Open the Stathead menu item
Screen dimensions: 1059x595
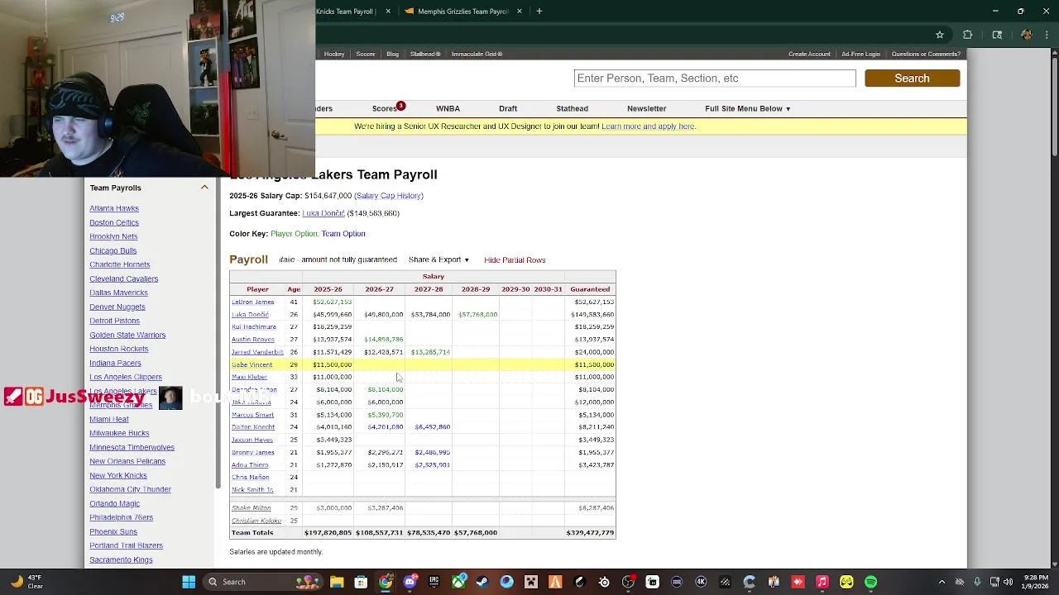pyautogui.click(x=572, y=108)
